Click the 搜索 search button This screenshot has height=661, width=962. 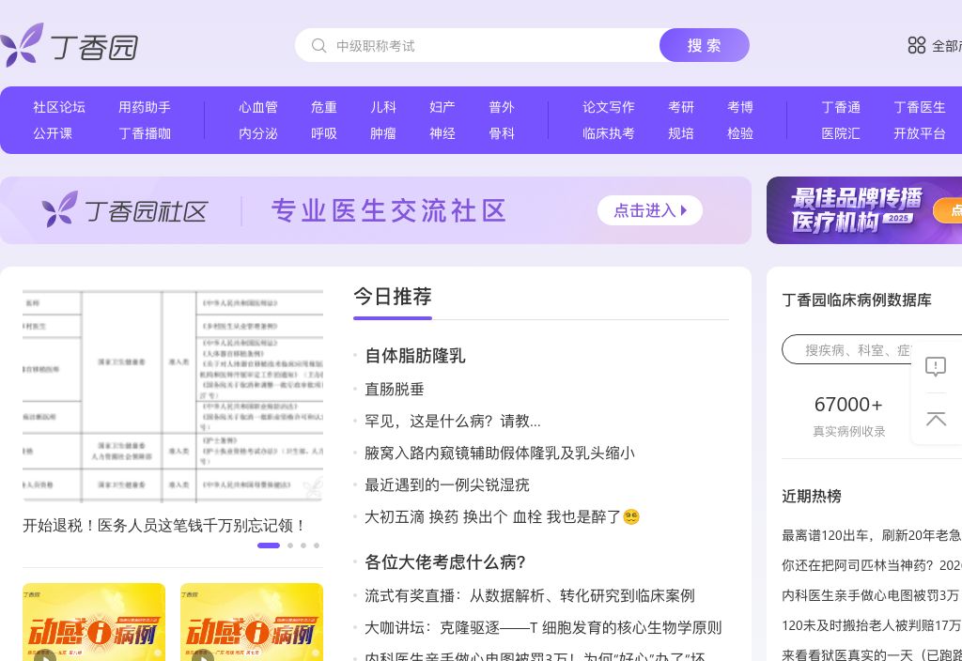coord(704,44)
